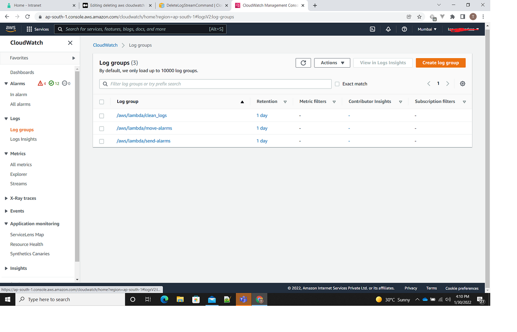Close the CloudWatch sidebar with the X
This screenshot has height=332, width=517.
(x=70, y=43)
